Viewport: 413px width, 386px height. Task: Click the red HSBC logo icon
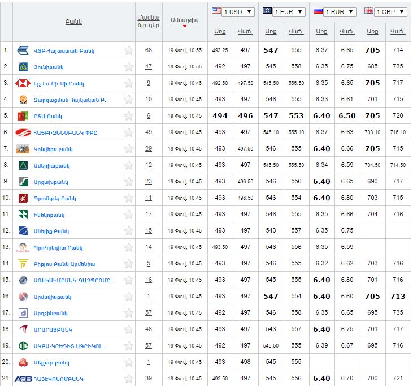(23, 83)
